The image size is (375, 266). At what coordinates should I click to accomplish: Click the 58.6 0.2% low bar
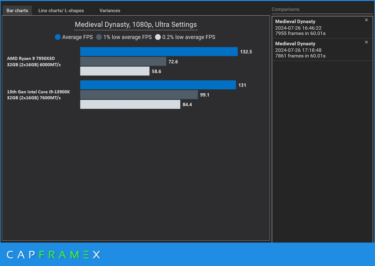click(115, 71)
